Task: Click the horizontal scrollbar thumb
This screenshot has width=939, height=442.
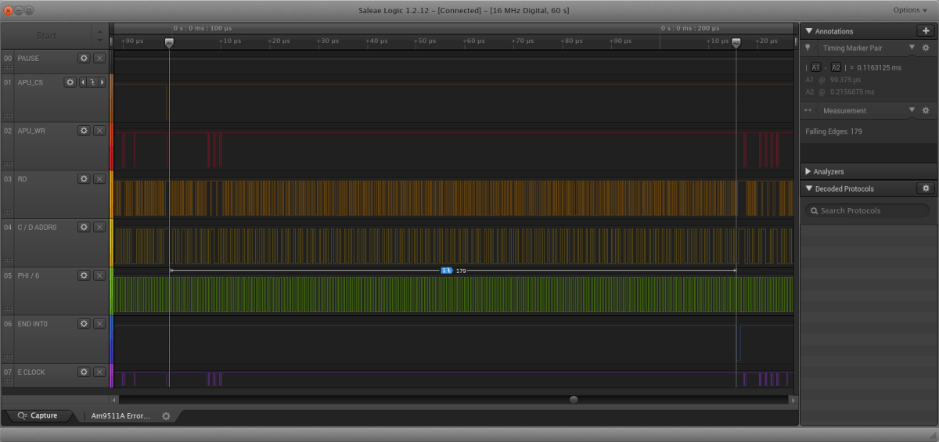Action: tap(574, 400)
